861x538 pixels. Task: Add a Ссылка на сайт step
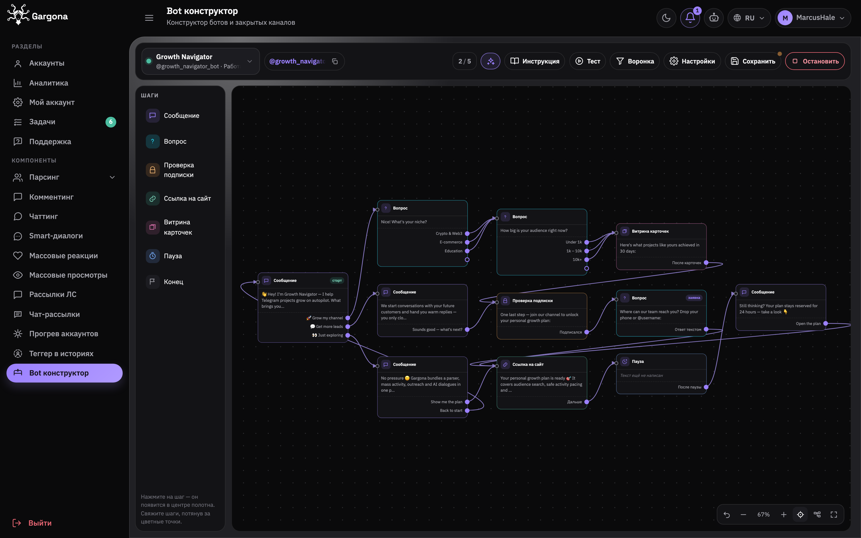click(x=180, y=199)
